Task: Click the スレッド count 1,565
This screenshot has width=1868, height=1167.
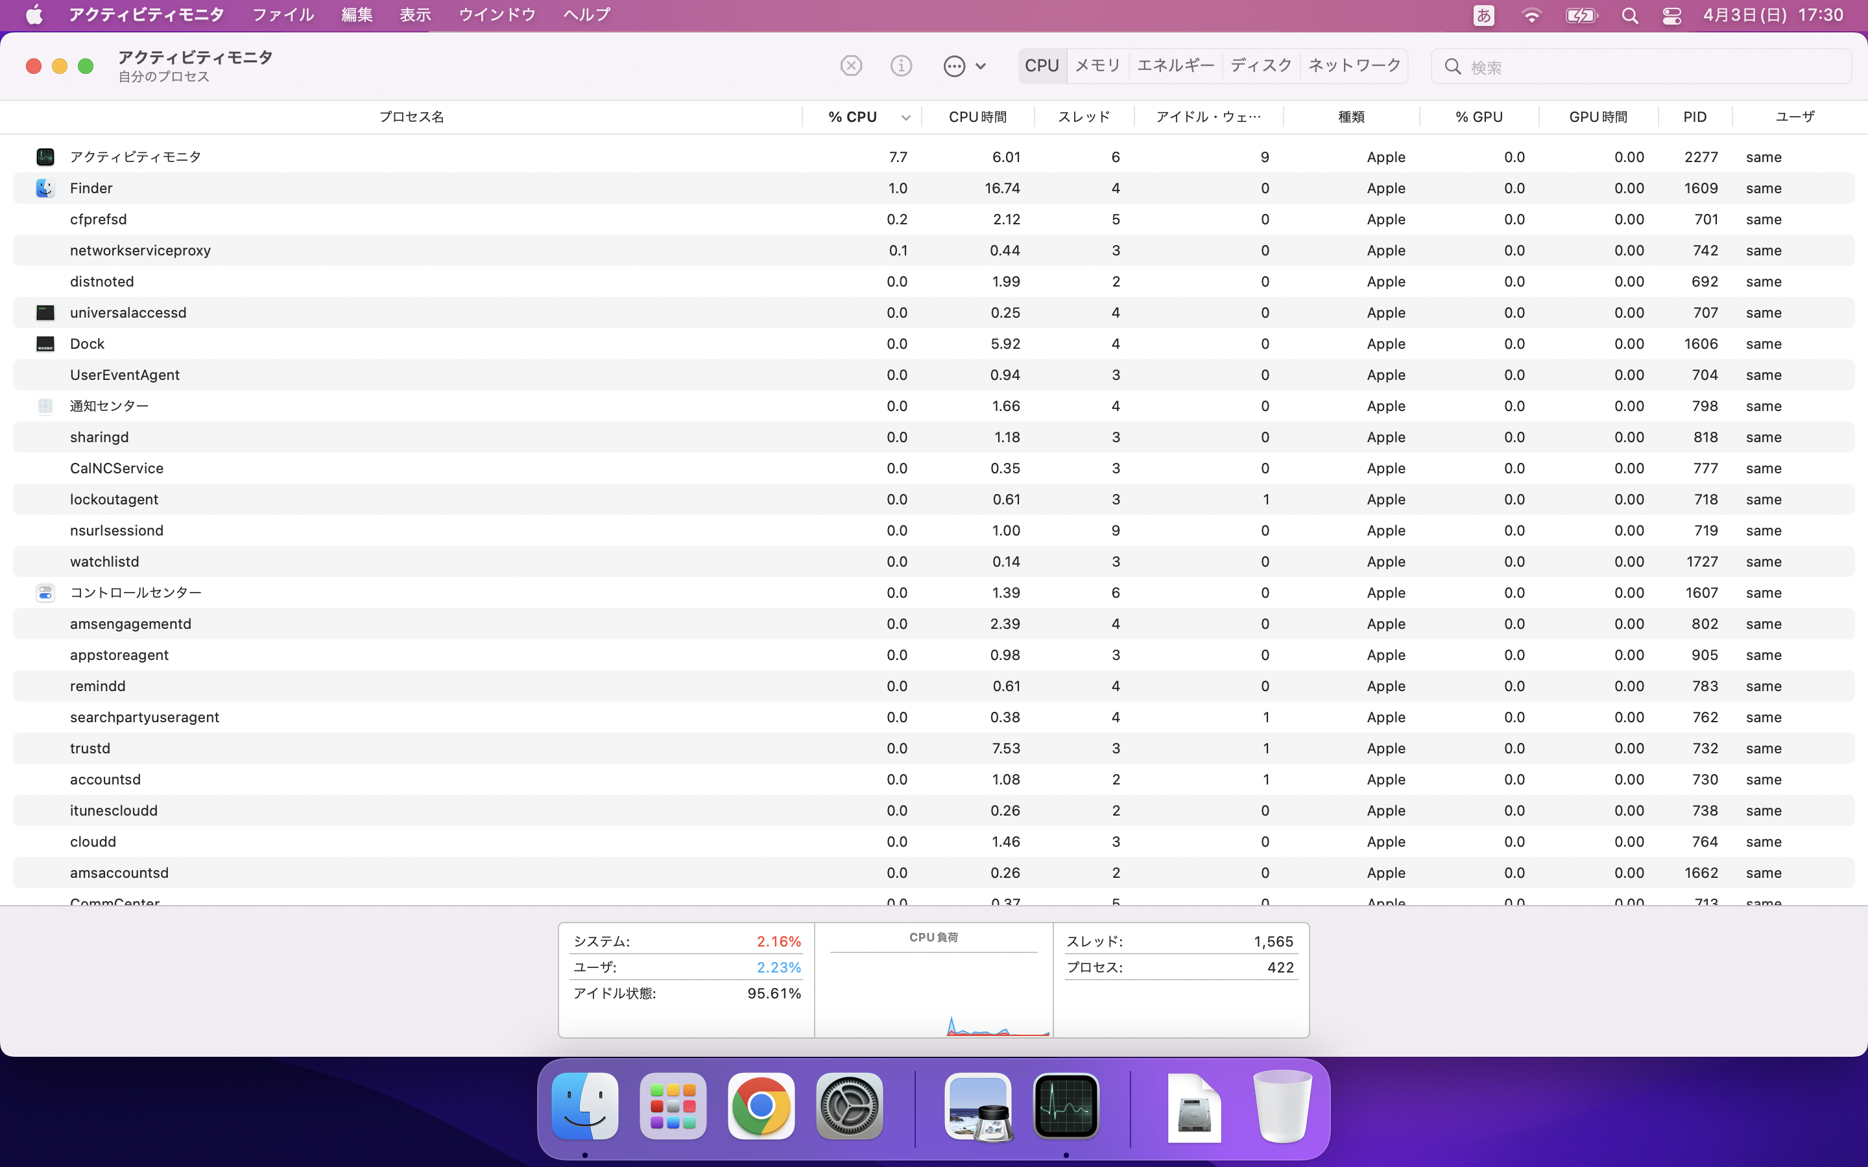Action: click(x=1273, y=941)
